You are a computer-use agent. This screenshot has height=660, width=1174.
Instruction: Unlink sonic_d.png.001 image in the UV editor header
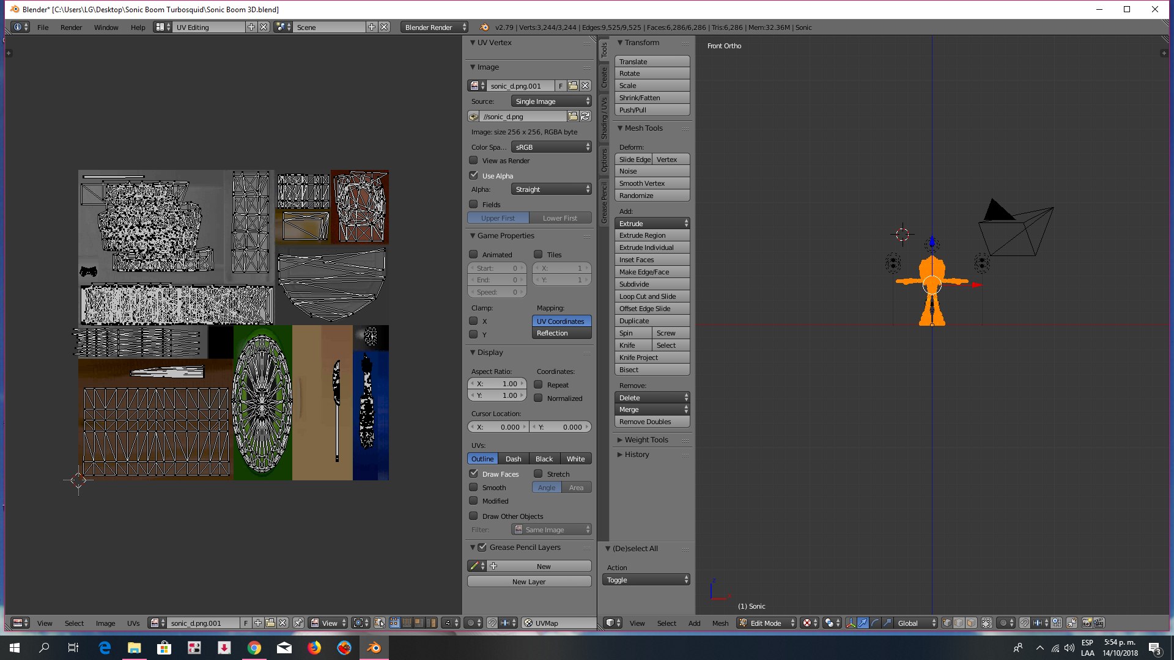(x=282, y=623)
